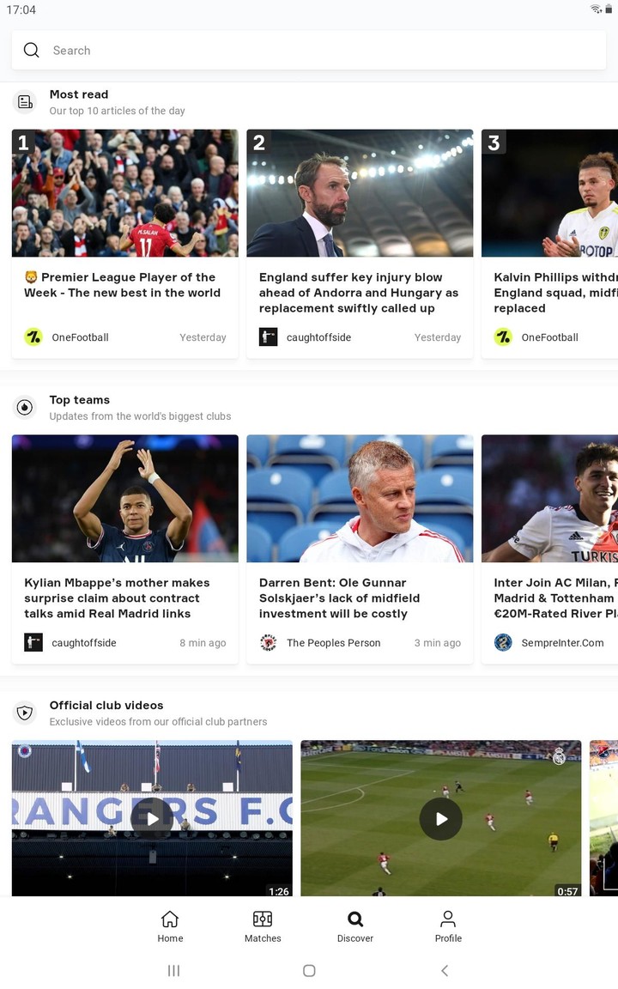Open Android recent apps button
This screenshot has width=618, height=989.
173,971
